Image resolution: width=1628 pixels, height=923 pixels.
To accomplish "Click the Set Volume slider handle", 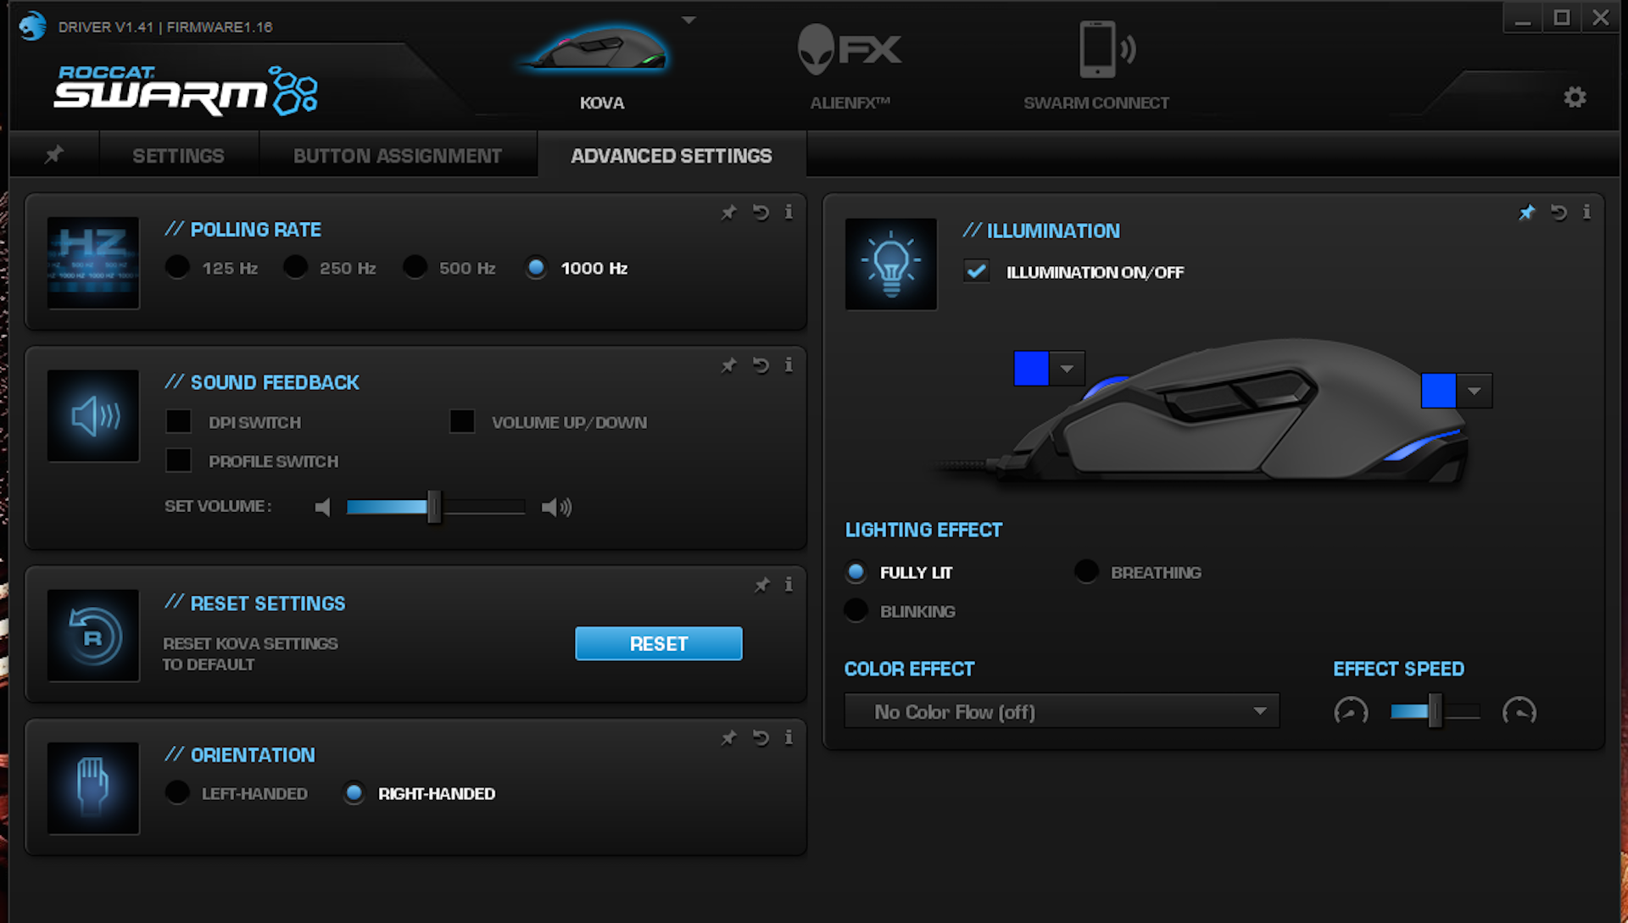I will 434,507.
